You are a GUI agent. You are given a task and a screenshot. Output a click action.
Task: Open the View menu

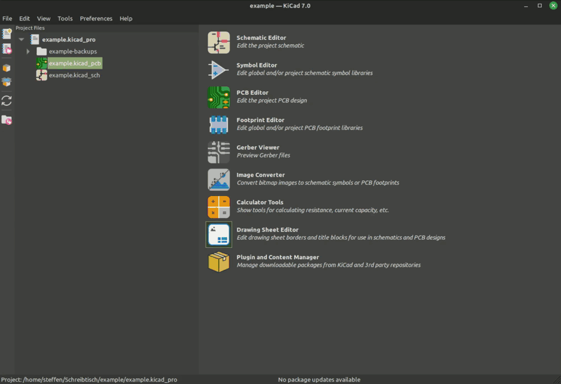point(44,18)
